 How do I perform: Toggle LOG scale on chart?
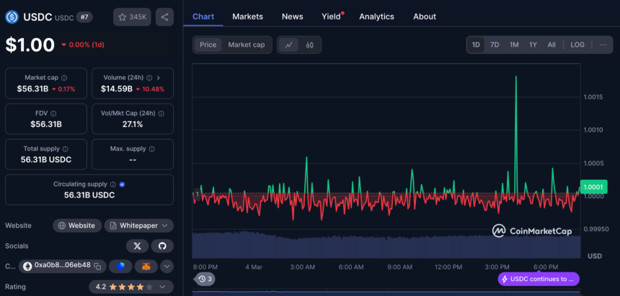click(577, 45)
